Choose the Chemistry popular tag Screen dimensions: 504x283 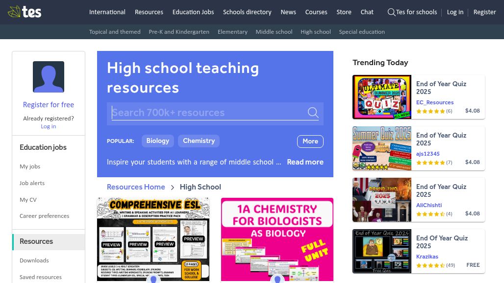point(199,141)
